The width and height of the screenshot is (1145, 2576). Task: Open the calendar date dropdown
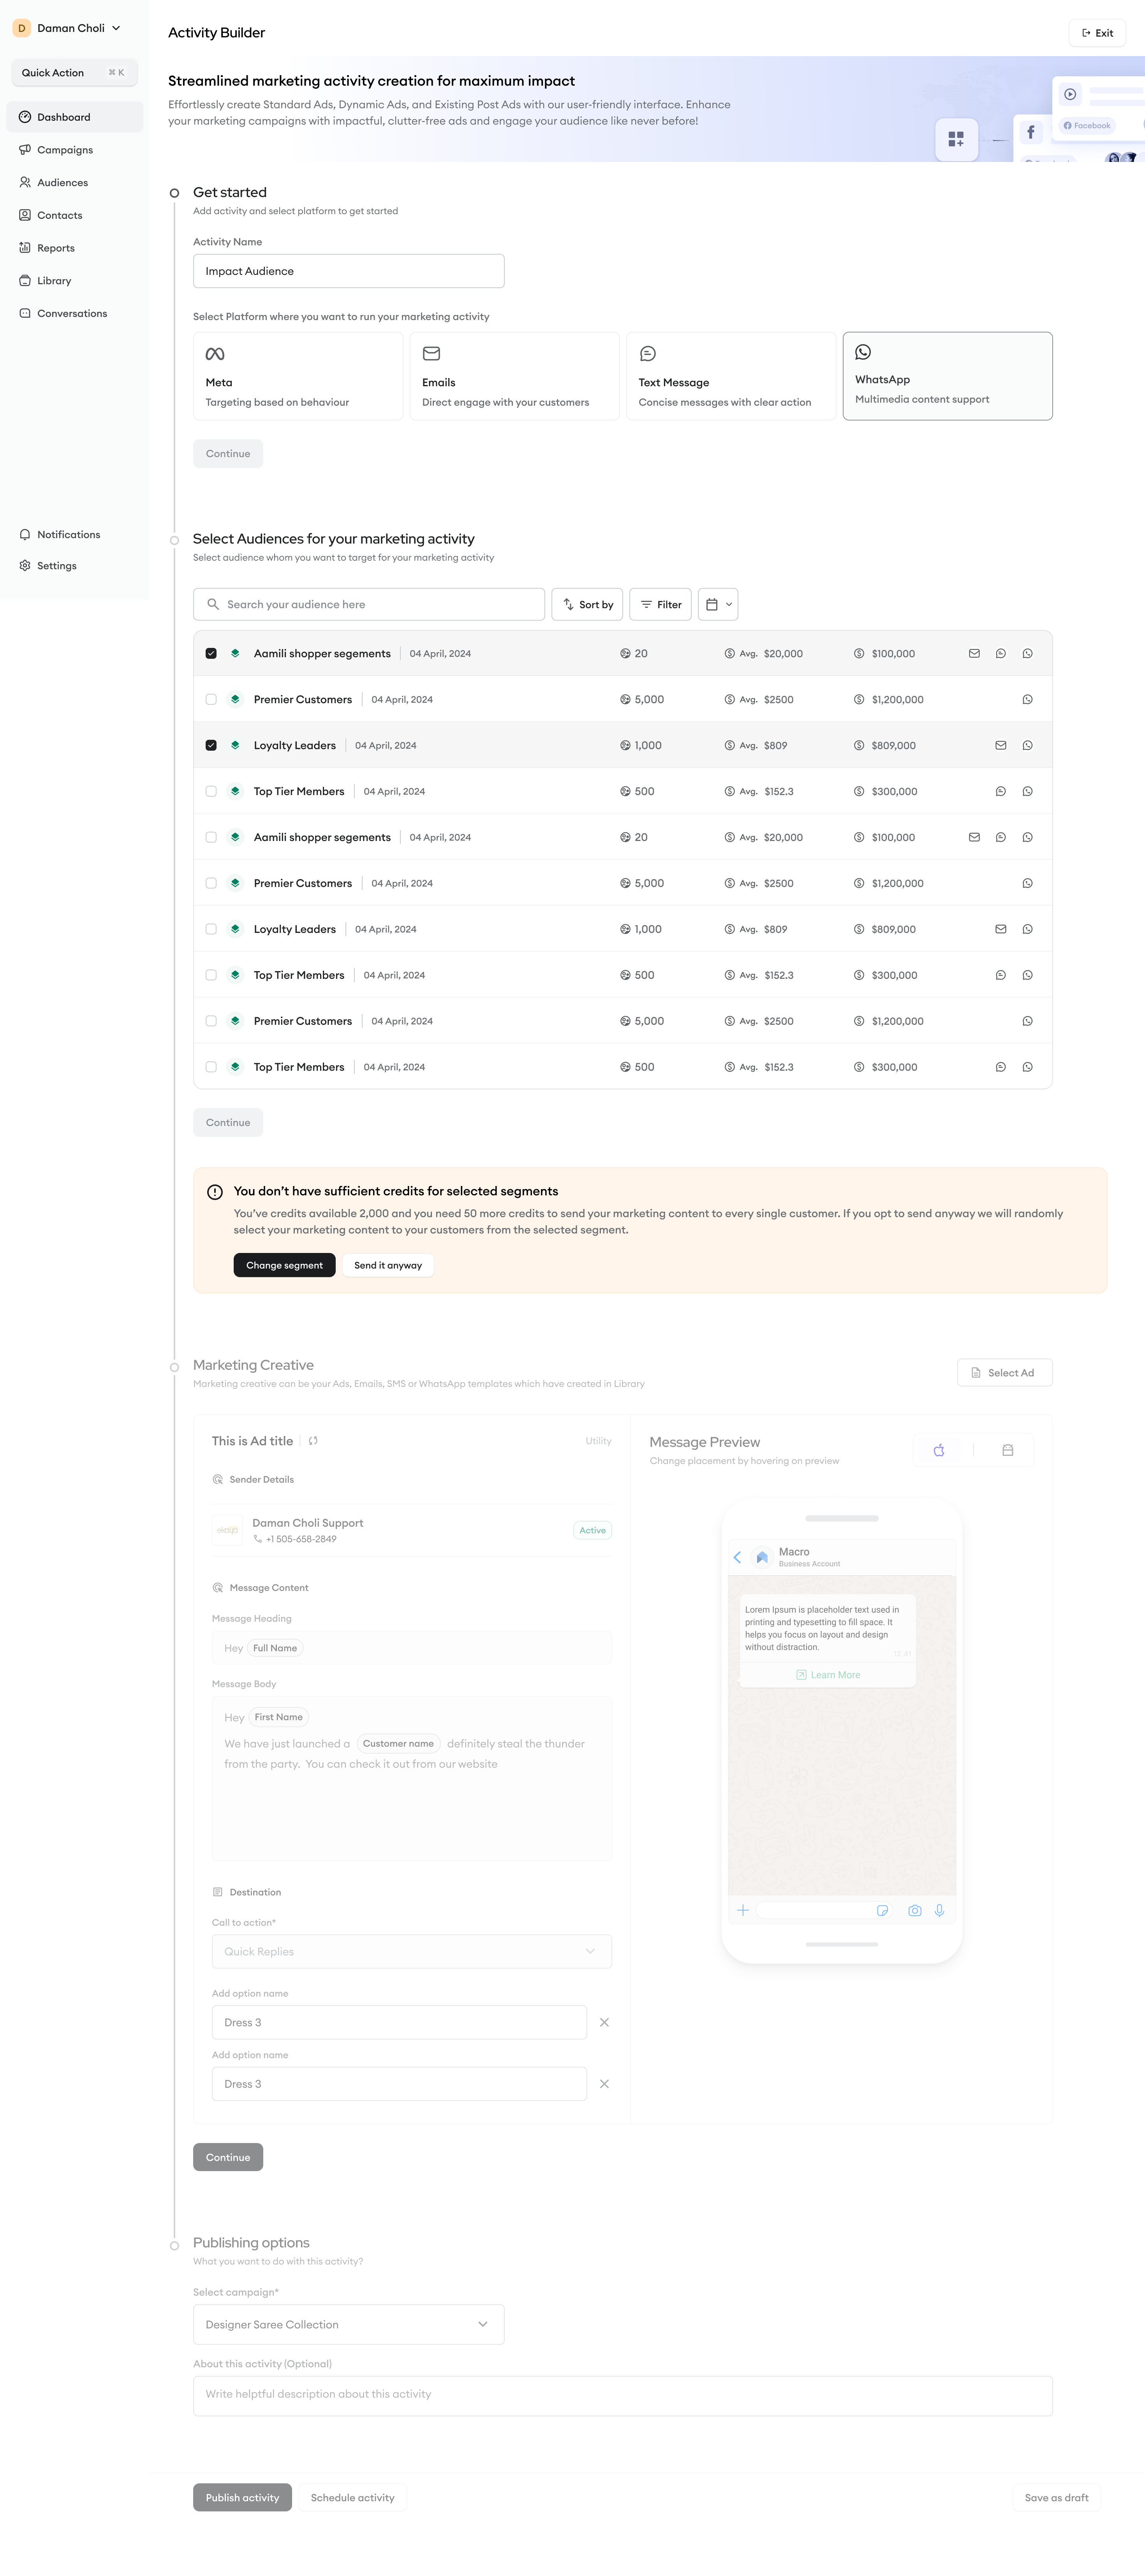point(718,604)
